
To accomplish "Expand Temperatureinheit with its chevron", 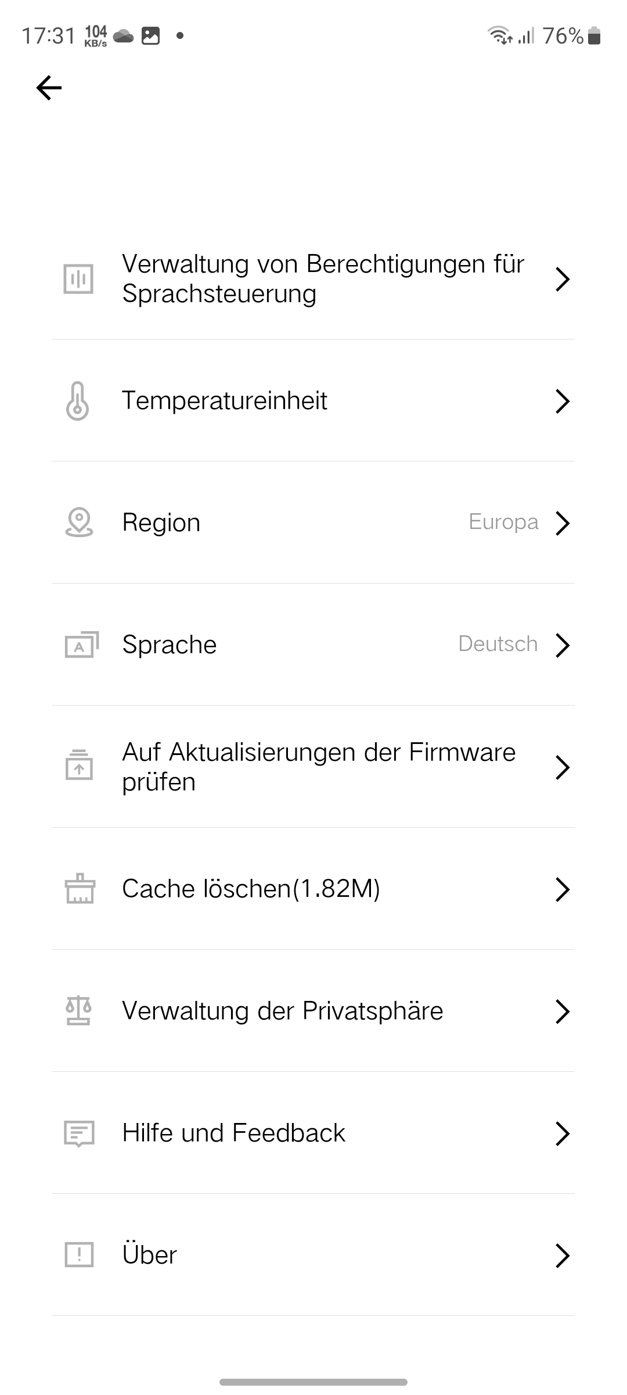I will pos(562,401).
